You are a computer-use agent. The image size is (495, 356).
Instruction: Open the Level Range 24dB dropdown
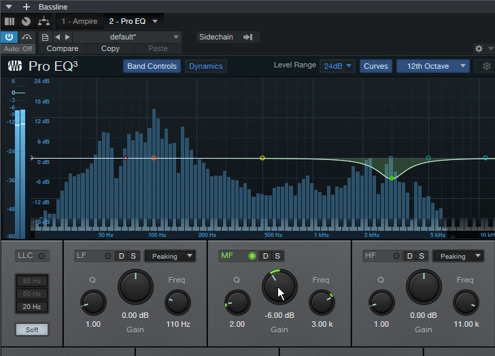[337, 66]
